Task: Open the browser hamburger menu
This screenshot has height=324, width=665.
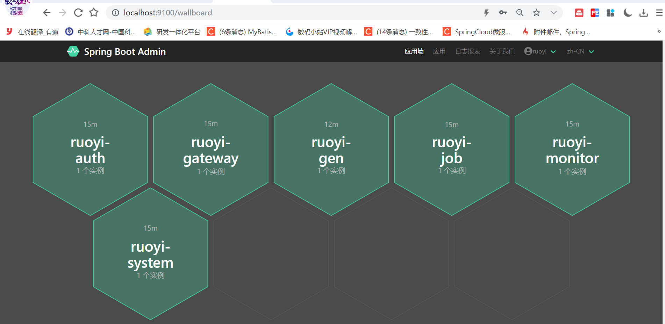Action: point(659,13)
